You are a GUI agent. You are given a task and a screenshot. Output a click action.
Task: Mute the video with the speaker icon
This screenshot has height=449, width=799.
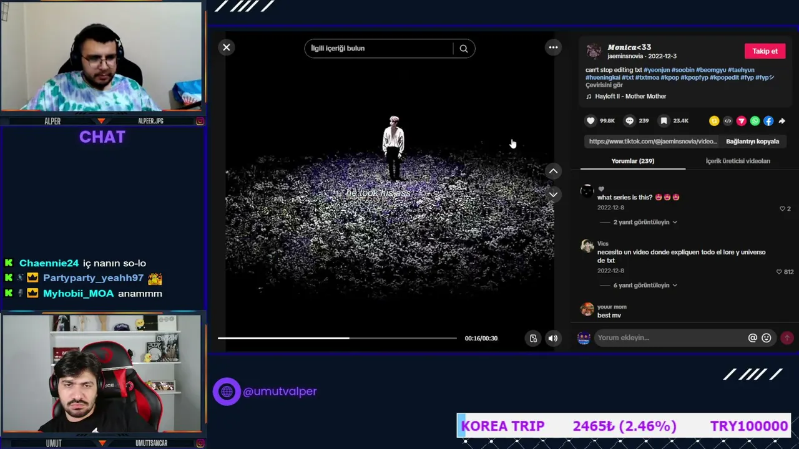pyautogui.click(x=553, y=339)
